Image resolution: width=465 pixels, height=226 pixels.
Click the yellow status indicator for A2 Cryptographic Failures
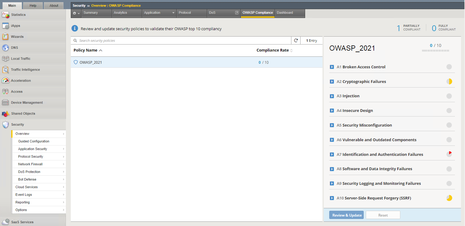click(449, 81)
